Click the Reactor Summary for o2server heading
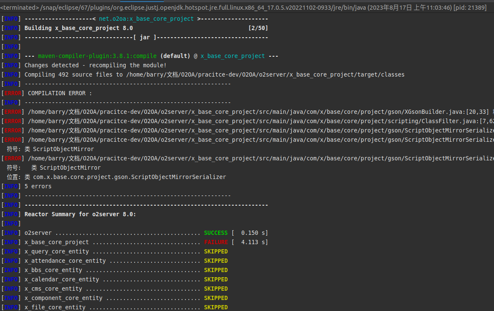The height and width of the screenshot is (311, 494). pyautogui.click(x=80, y=214)
